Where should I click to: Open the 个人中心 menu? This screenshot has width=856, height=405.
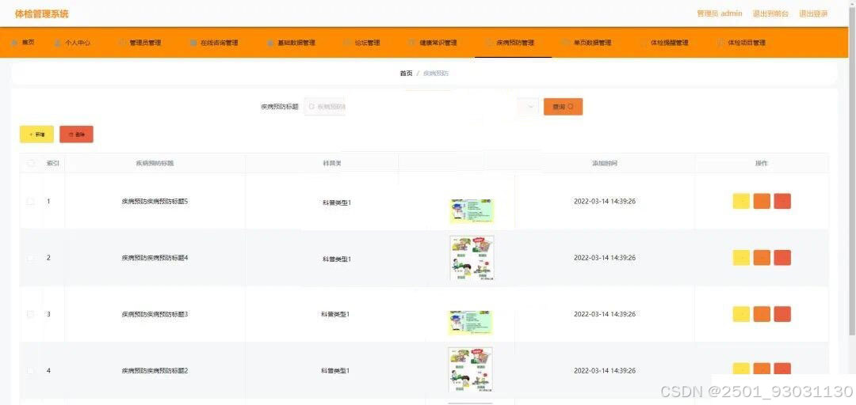pyautogui.click(x=72, y=43)
